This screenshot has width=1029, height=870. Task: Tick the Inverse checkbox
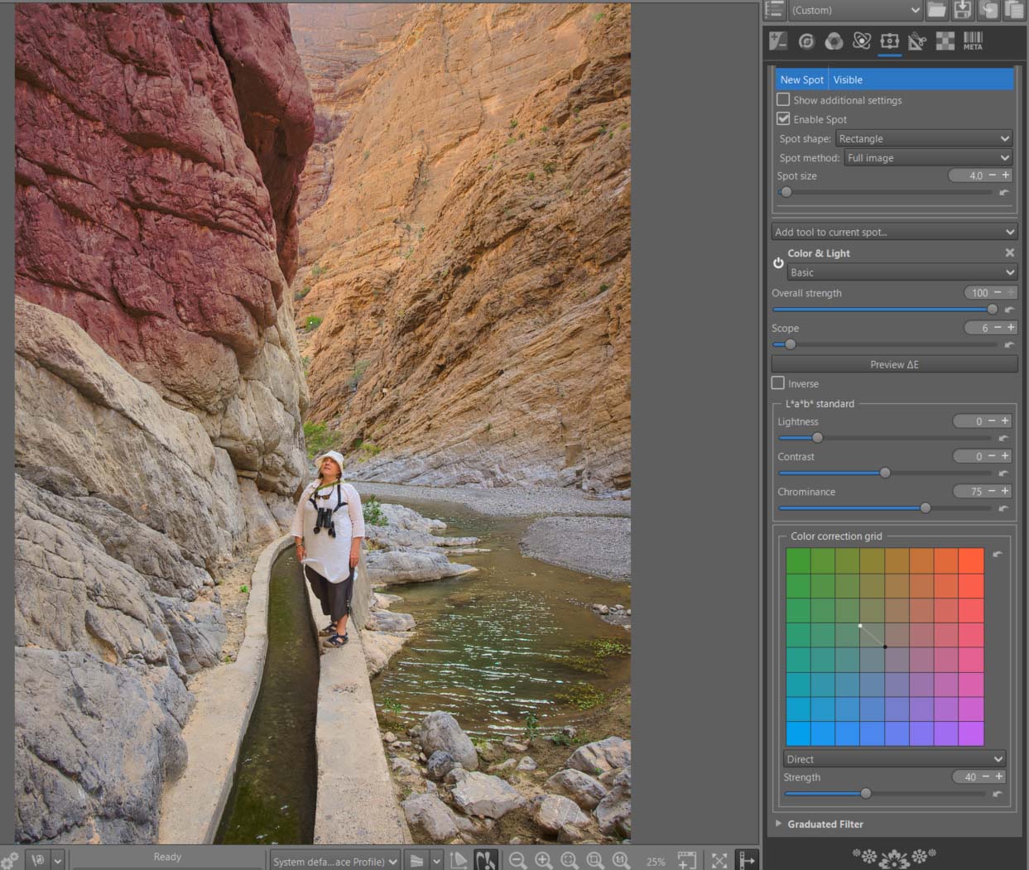pyautogui.click(x=778, y=383)
